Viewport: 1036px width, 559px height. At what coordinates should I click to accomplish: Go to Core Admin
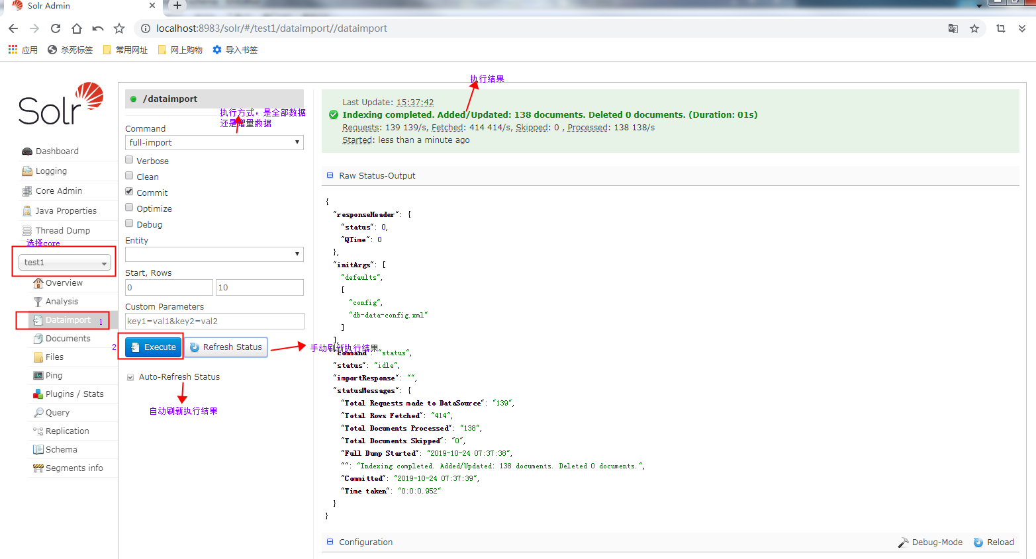[x=59, y=191]
